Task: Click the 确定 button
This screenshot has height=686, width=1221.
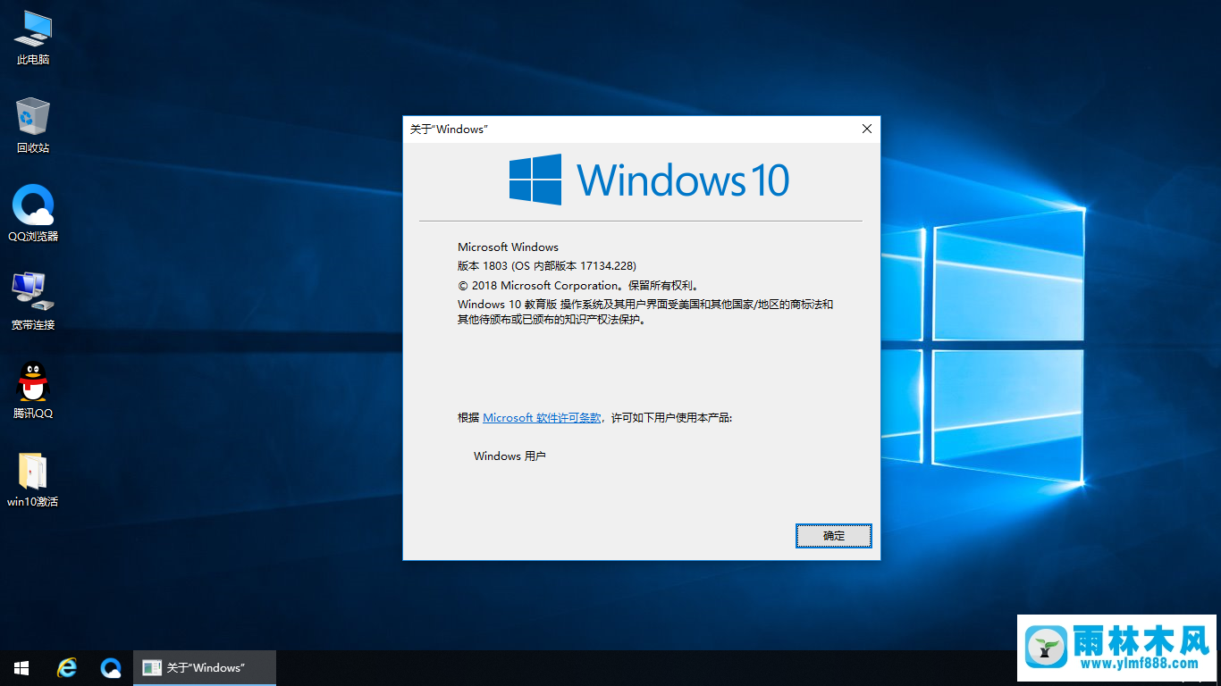Action: [833, 536]
